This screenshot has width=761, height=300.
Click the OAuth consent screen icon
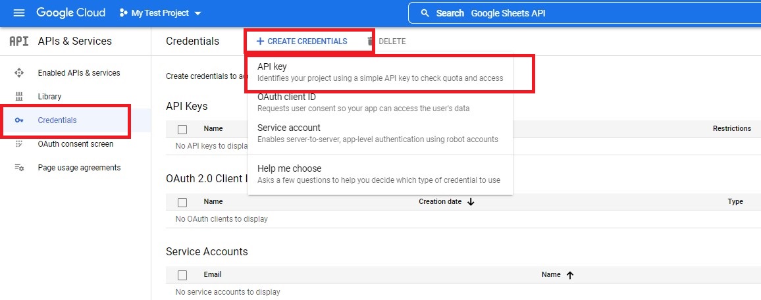[x=19, y=144]
